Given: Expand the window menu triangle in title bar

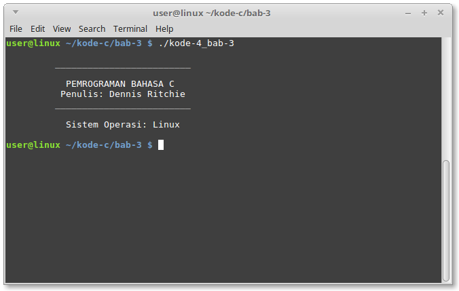Looking at the screenshot, I should (16, 12).
